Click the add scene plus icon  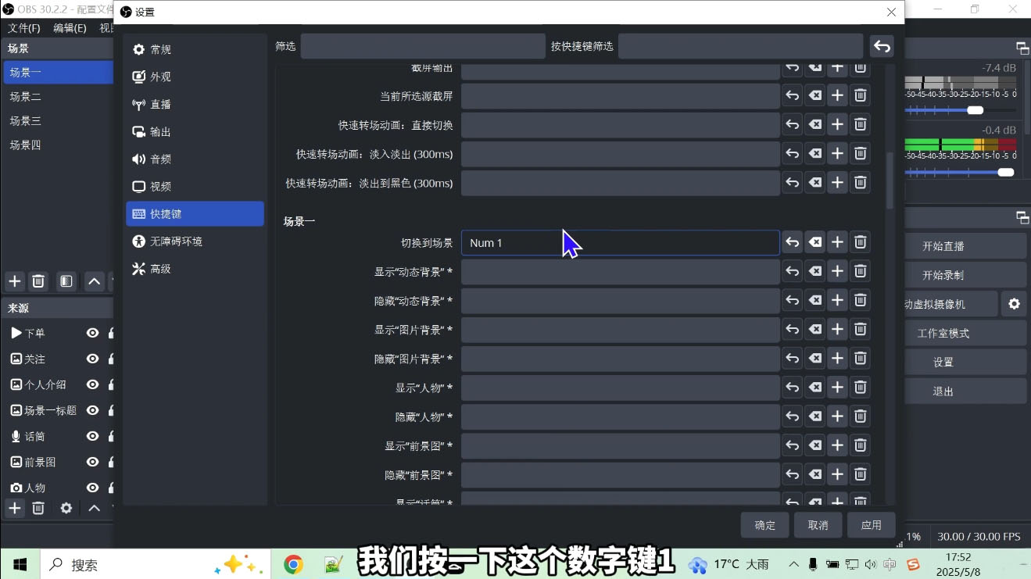pos(14,281)
